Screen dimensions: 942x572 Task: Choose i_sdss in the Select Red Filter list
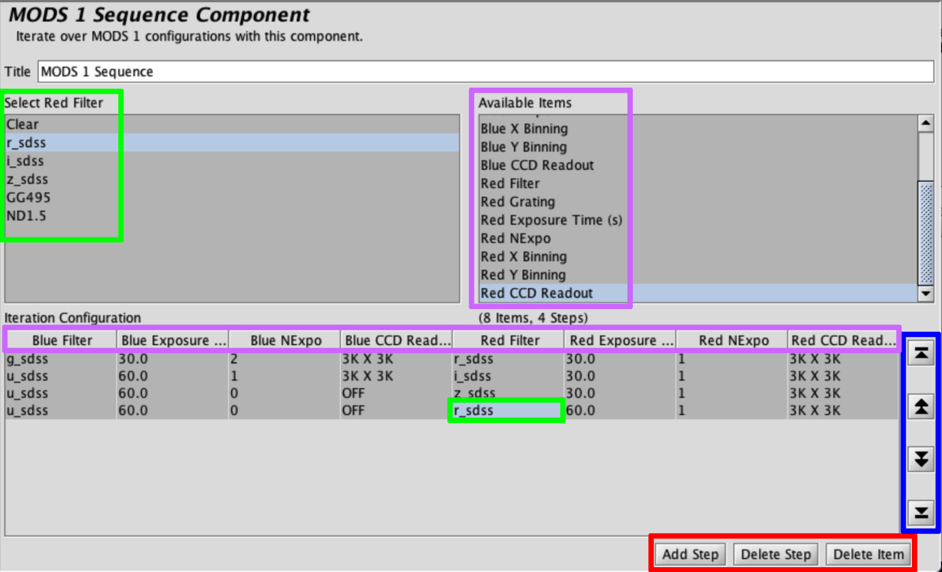(232, 161)
